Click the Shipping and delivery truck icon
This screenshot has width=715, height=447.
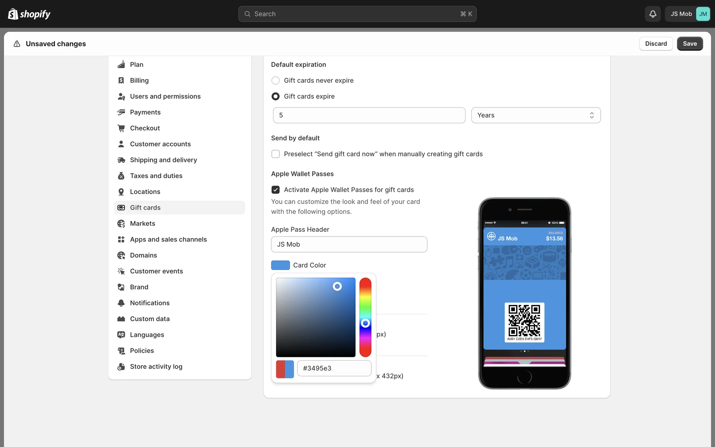pyautogui.click(x=121, y=160)
